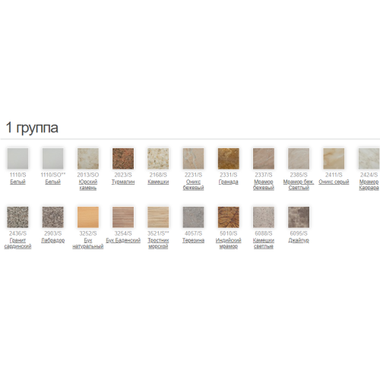Click the code text 1110/SO**
This screenshot has height=380, width=380.
[53, 175]
